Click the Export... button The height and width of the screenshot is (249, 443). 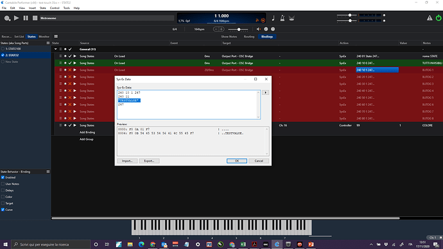pos(149,161)
